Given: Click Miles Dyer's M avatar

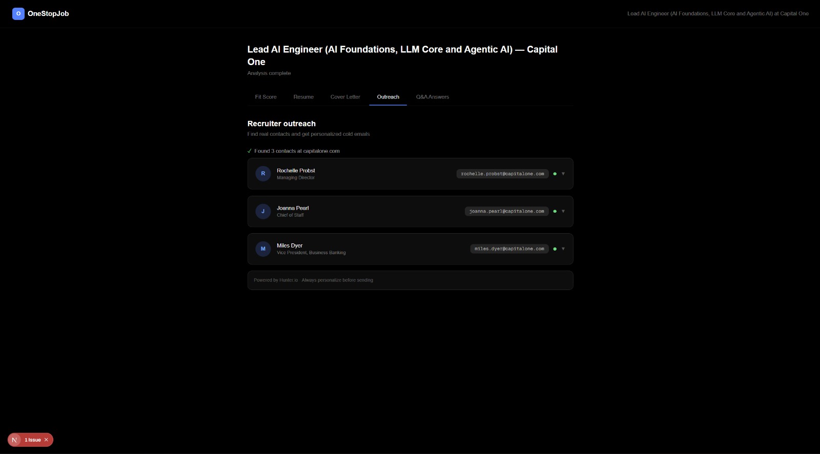Looking at the screenshot, I should 263,249.
